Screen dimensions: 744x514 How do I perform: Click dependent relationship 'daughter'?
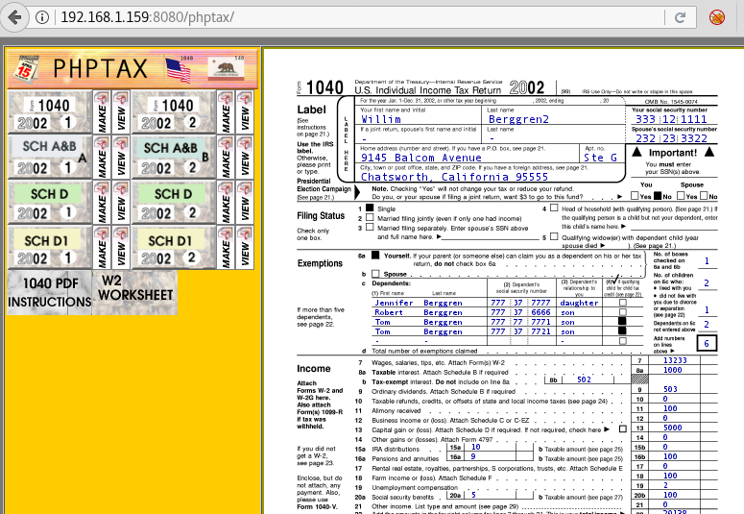579,303
